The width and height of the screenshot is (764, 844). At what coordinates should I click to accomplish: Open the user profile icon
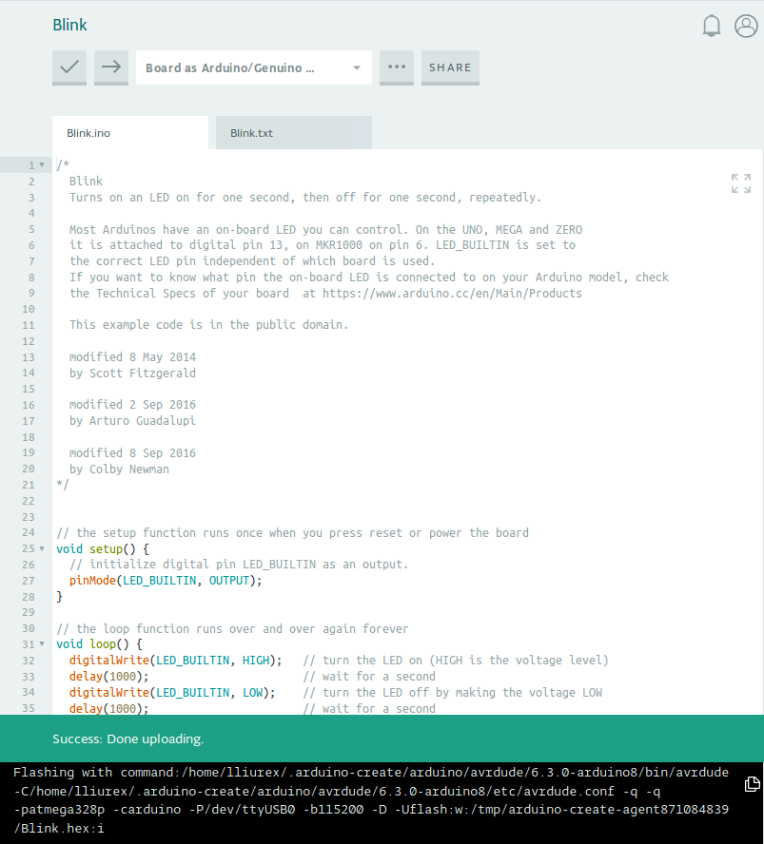point(746,27)
